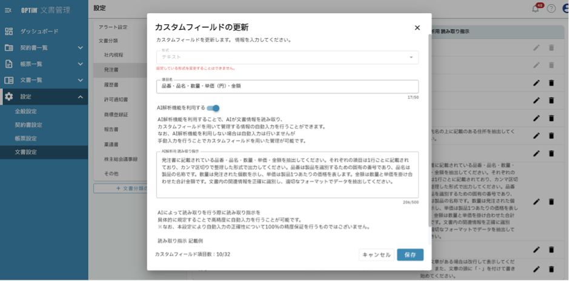This screenshot has width=570, height=281.
Task: Open the 形式 dropdown in the dialog
Action: [287, 57]
